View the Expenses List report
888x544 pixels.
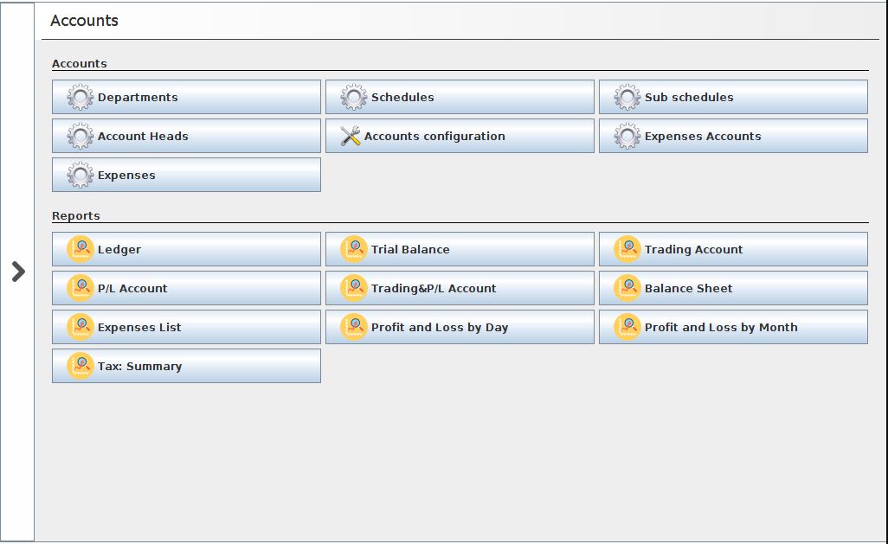[x=186, y=328]
